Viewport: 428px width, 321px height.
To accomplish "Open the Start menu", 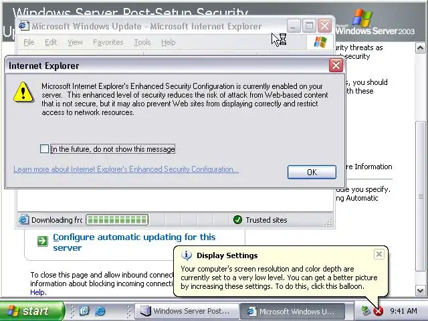I will [x=31, y=311].
